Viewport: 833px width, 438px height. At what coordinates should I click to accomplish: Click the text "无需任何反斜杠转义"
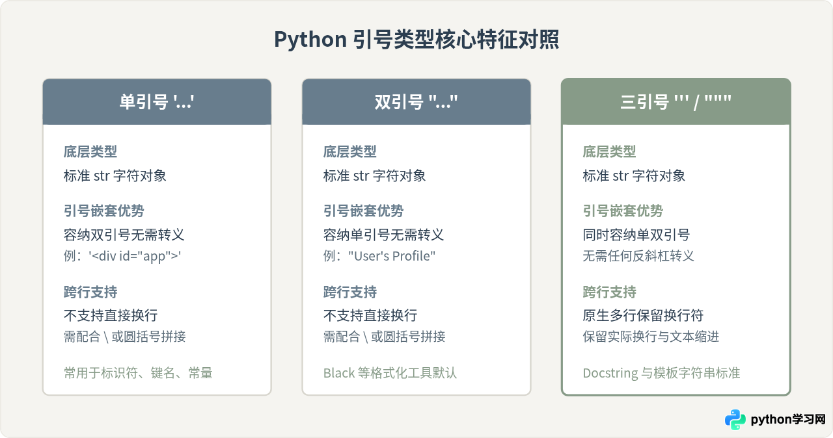click(x=638, y=256)
